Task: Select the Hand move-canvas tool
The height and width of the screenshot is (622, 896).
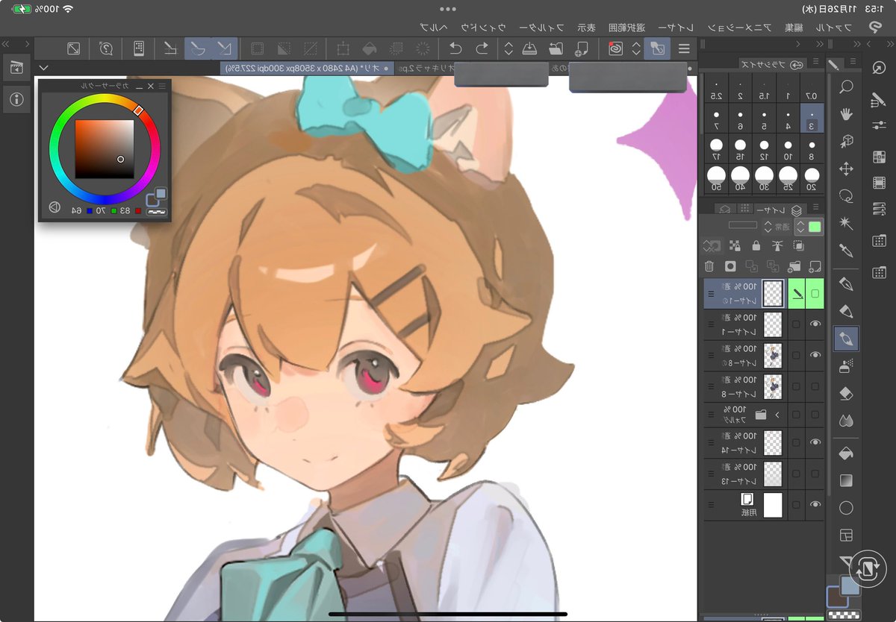Action: [x=846, y=114]
